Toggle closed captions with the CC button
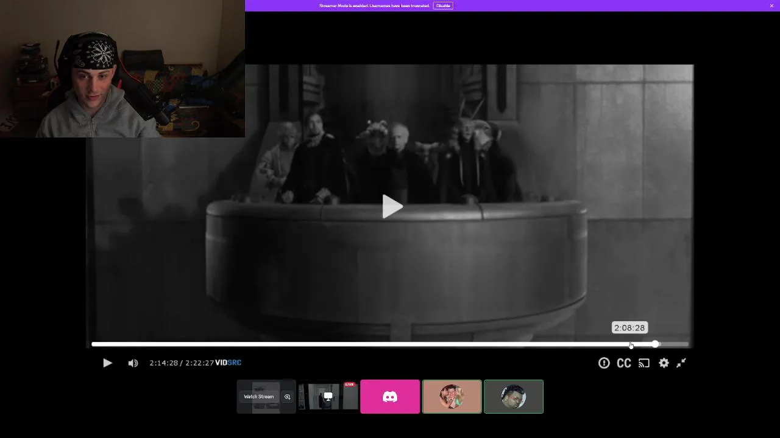This screenshot has width=780, height=438. tap(624, 363)
